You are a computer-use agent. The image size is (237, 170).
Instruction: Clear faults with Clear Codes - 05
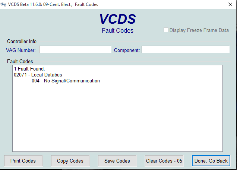[164, 161]
